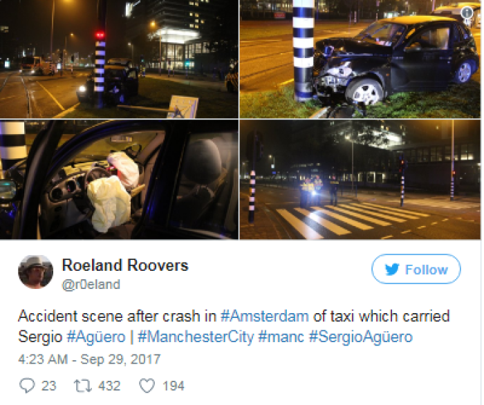
Task: Open the #manc hashtag link
Action: coord(281,337)
